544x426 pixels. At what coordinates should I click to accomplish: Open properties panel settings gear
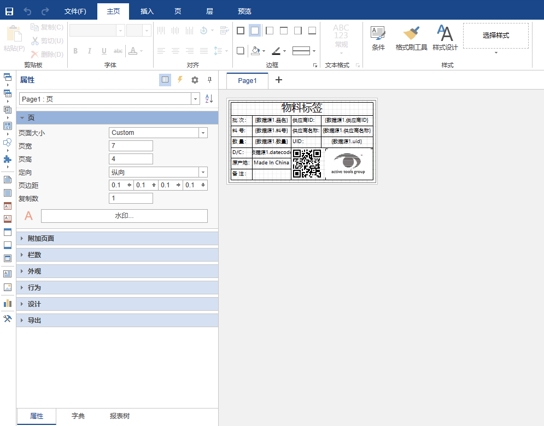tap(195, 80)
